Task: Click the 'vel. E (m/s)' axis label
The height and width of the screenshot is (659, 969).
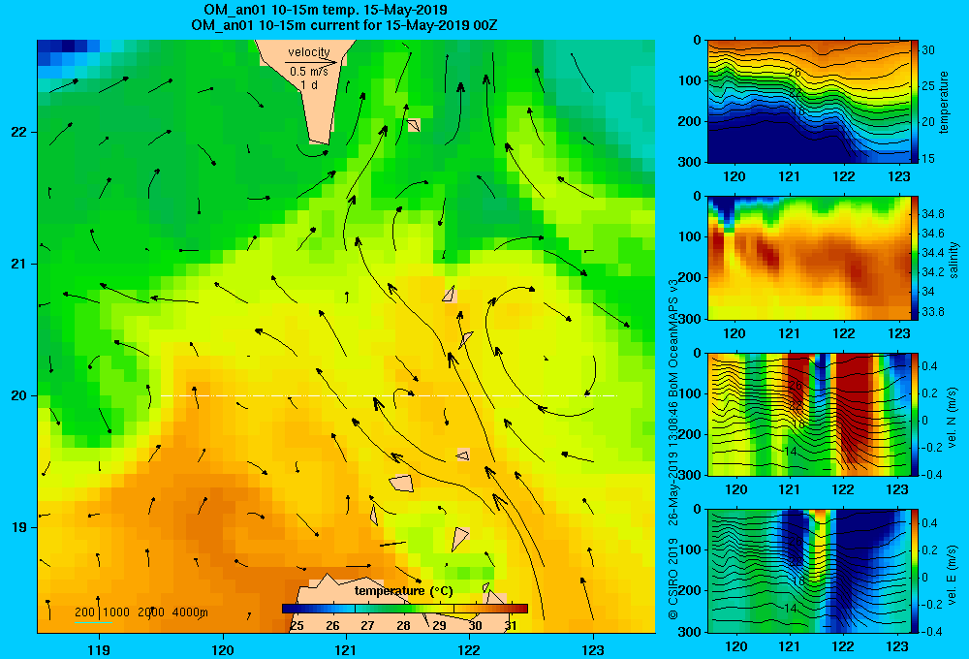Action: tap(953, 575)
